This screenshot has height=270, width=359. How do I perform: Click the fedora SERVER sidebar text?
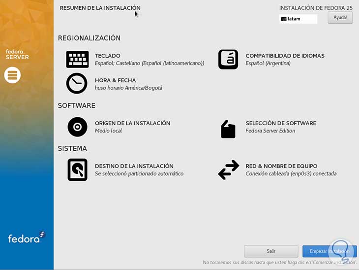point(17,54)
